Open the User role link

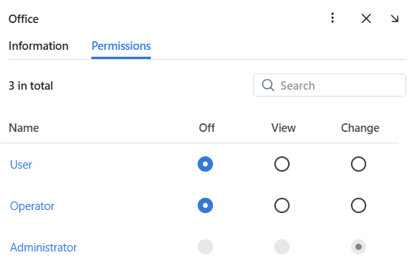tap(21, 165)
